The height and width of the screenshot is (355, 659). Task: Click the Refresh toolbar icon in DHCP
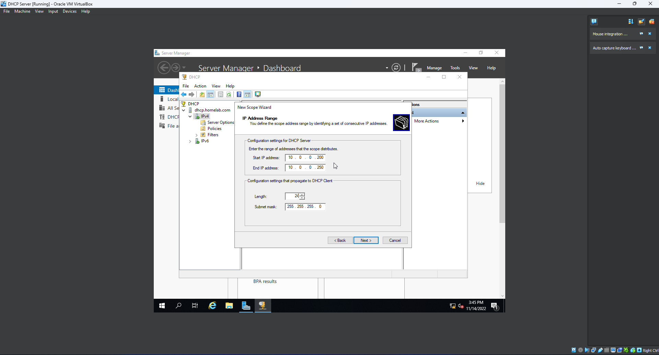pos(229,95)
